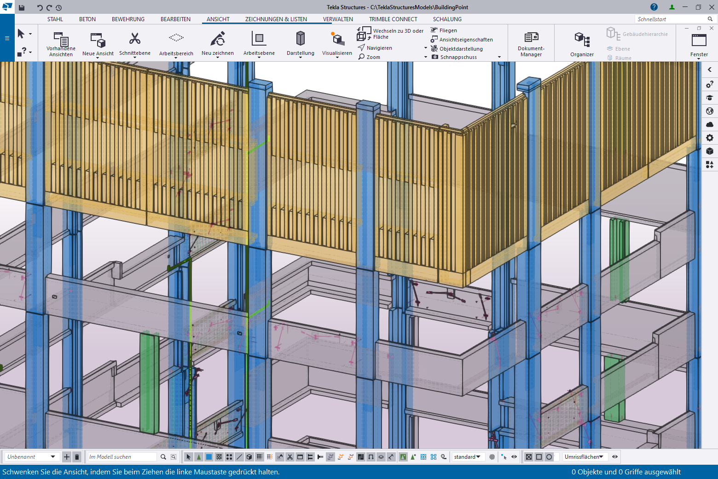Open side pane applications grid icon
This screenshot has height=479, width=718.
pos(710,164)
